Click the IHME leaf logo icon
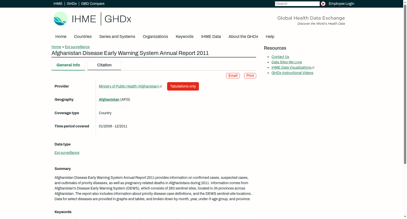This screenshot has width=407, height=219. (60, 19)
